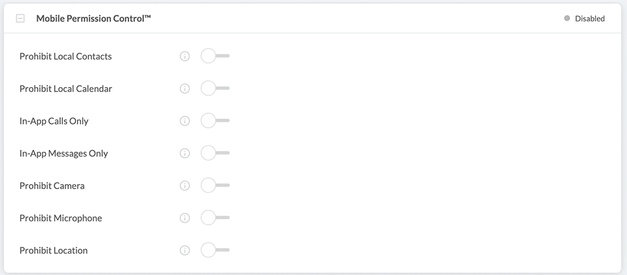
Task: View info about Prohibit Microphone
Action: click(x=184, y=218)
